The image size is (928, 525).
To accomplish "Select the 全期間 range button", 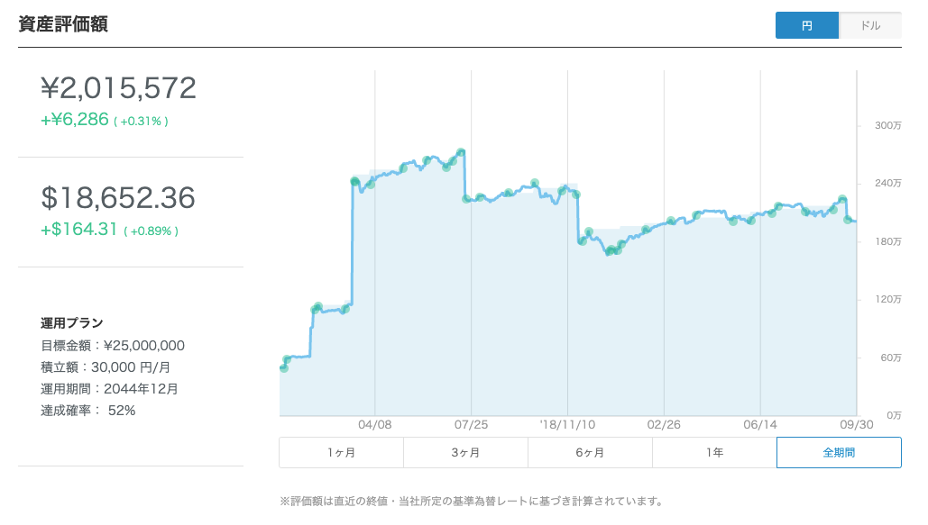I will point(839,453).
